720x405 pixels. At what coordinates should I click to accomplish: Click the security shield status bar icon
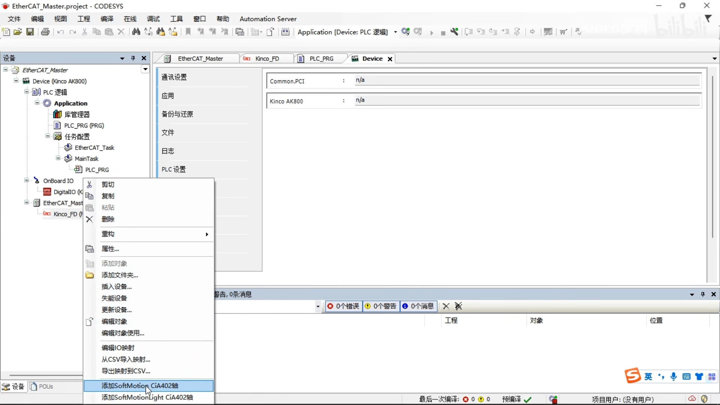[x=704, y=399]
